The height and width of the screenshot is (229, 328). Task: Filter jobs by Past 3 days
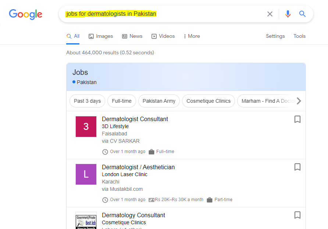click(87, 101)
